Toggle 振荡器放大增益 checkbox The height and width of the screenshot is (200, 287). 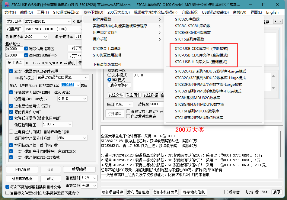[x=11, y=92]
